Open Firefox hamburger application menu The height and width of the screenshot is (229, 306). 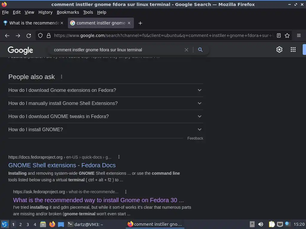[299, 35]
